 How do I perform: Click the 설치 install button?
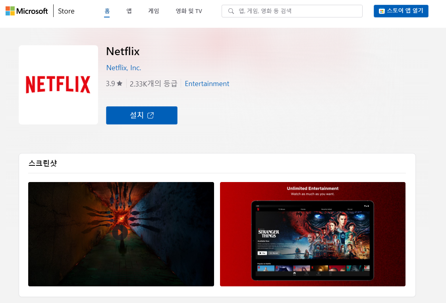(x=142, y=115)
